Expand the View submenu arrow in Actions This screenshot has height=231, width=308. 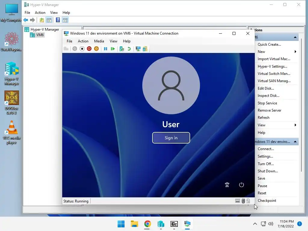(x=295, y=125)
